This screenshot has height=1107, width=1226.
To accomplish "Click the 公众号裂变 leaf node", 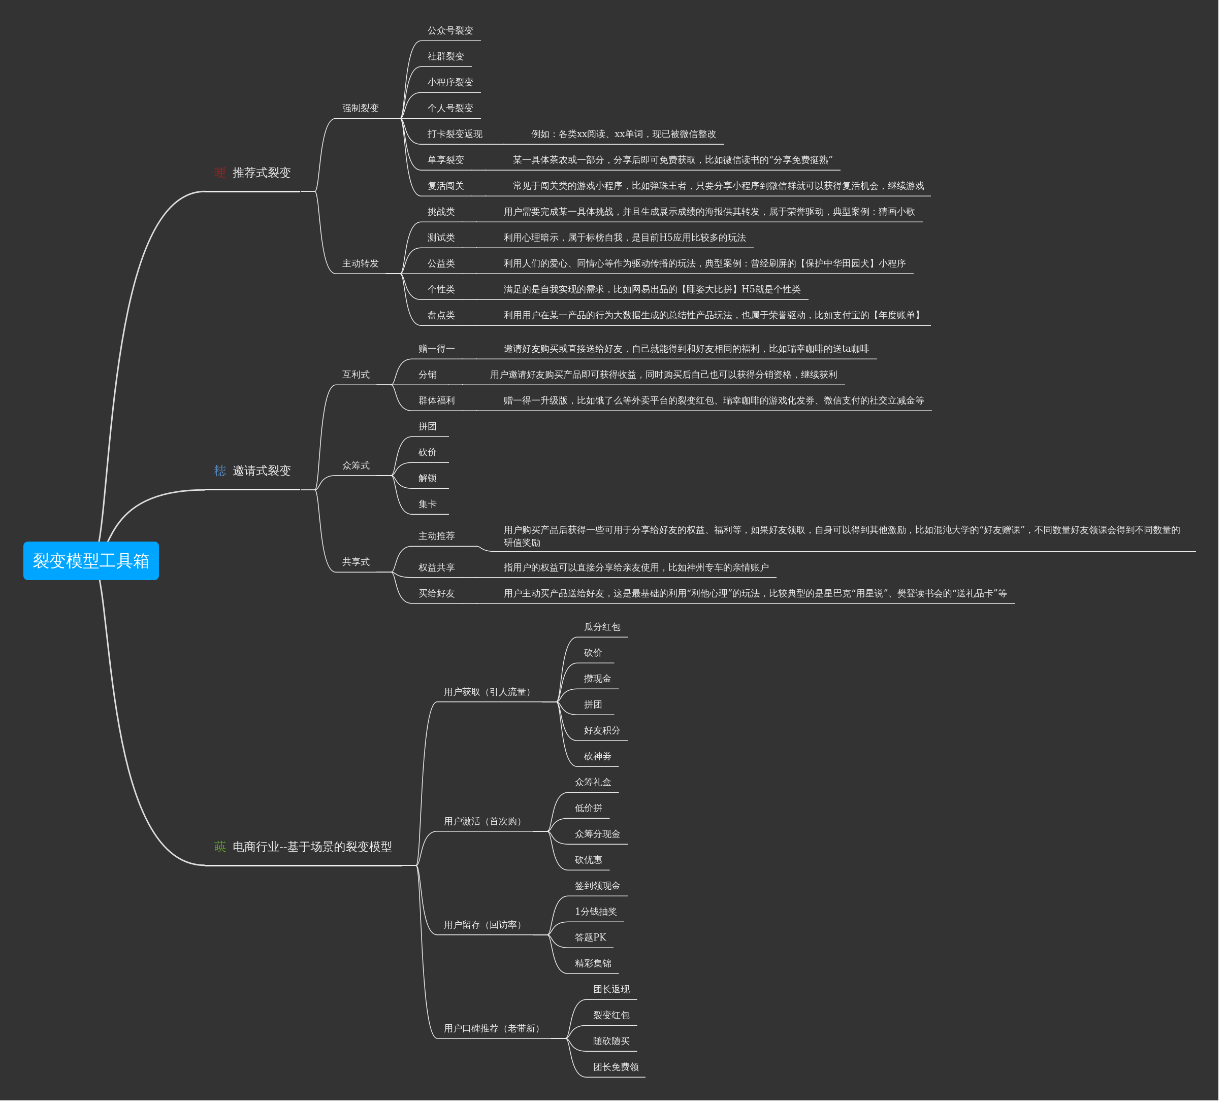I will pos(450,30).
